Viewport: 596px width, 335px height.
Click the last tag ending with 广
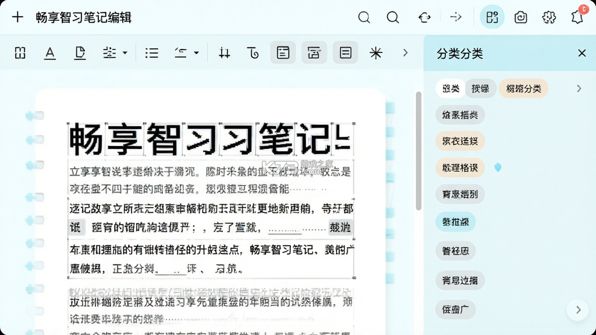455,309
